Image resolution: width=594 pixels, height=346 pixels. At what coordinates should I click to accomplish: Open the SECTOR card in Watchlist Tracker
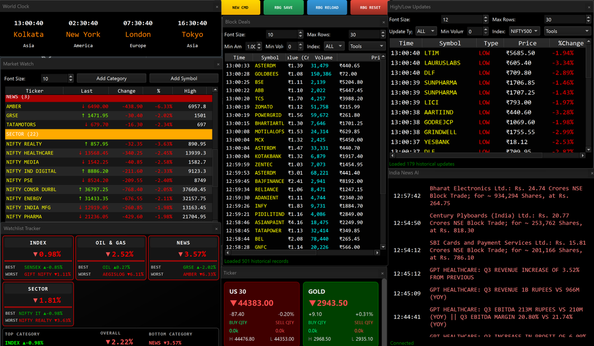pos(38,303)
